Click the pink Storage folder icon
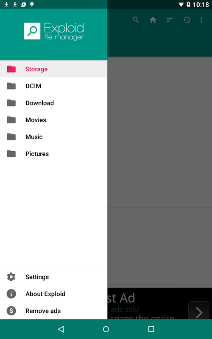The image size is (212, 339). click(11, 69)
